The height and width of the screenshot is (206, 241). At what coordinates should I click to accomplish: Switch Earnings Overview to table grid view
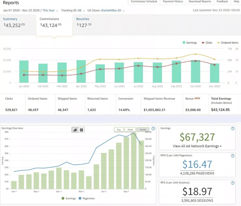(x=81, y=130)
